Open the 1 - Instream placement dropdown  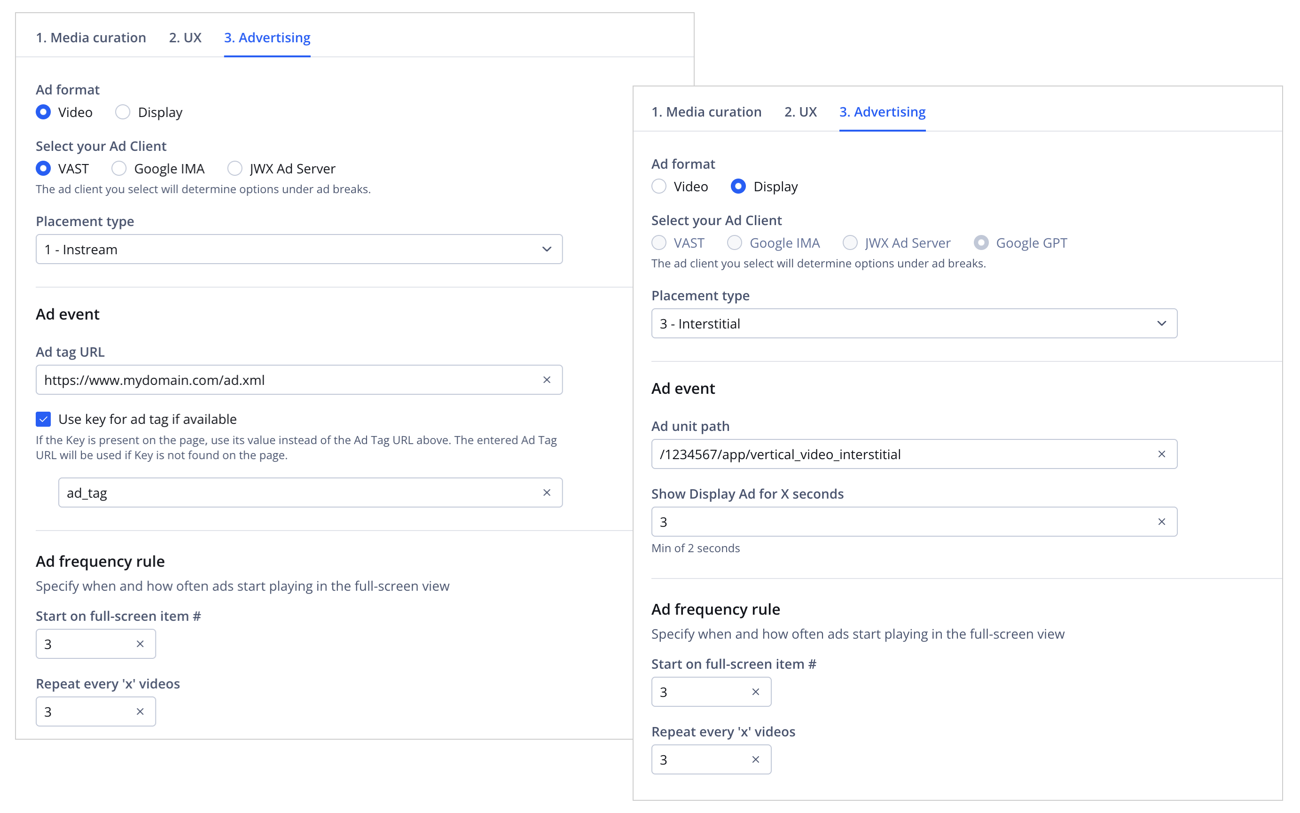(298, 249)
